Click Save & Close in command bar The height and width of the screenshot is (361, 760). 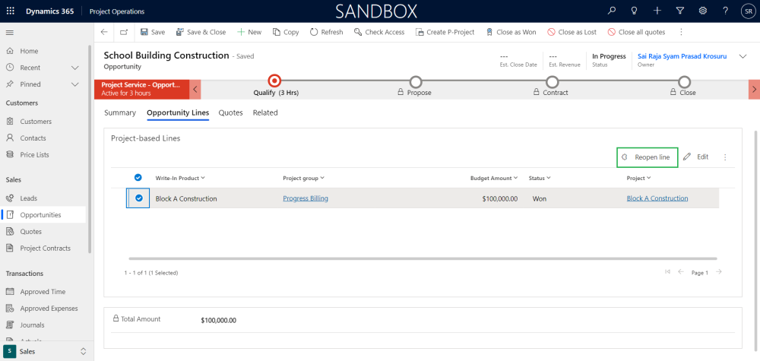tap(201, 32)
